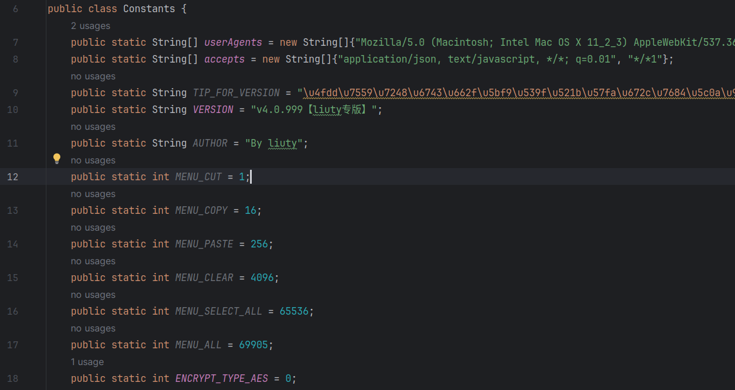Click the 'VERSION' field name on line 10
The height and width of the screenshot is (390, 735).
(x=213, y=110)
